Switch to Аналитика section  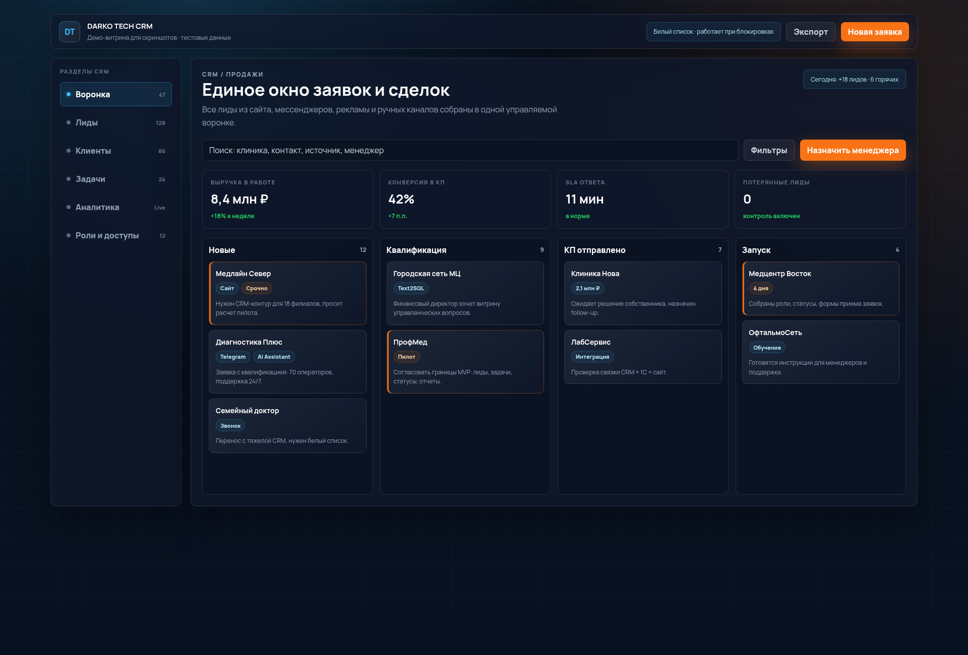click(x=116, y=207)
